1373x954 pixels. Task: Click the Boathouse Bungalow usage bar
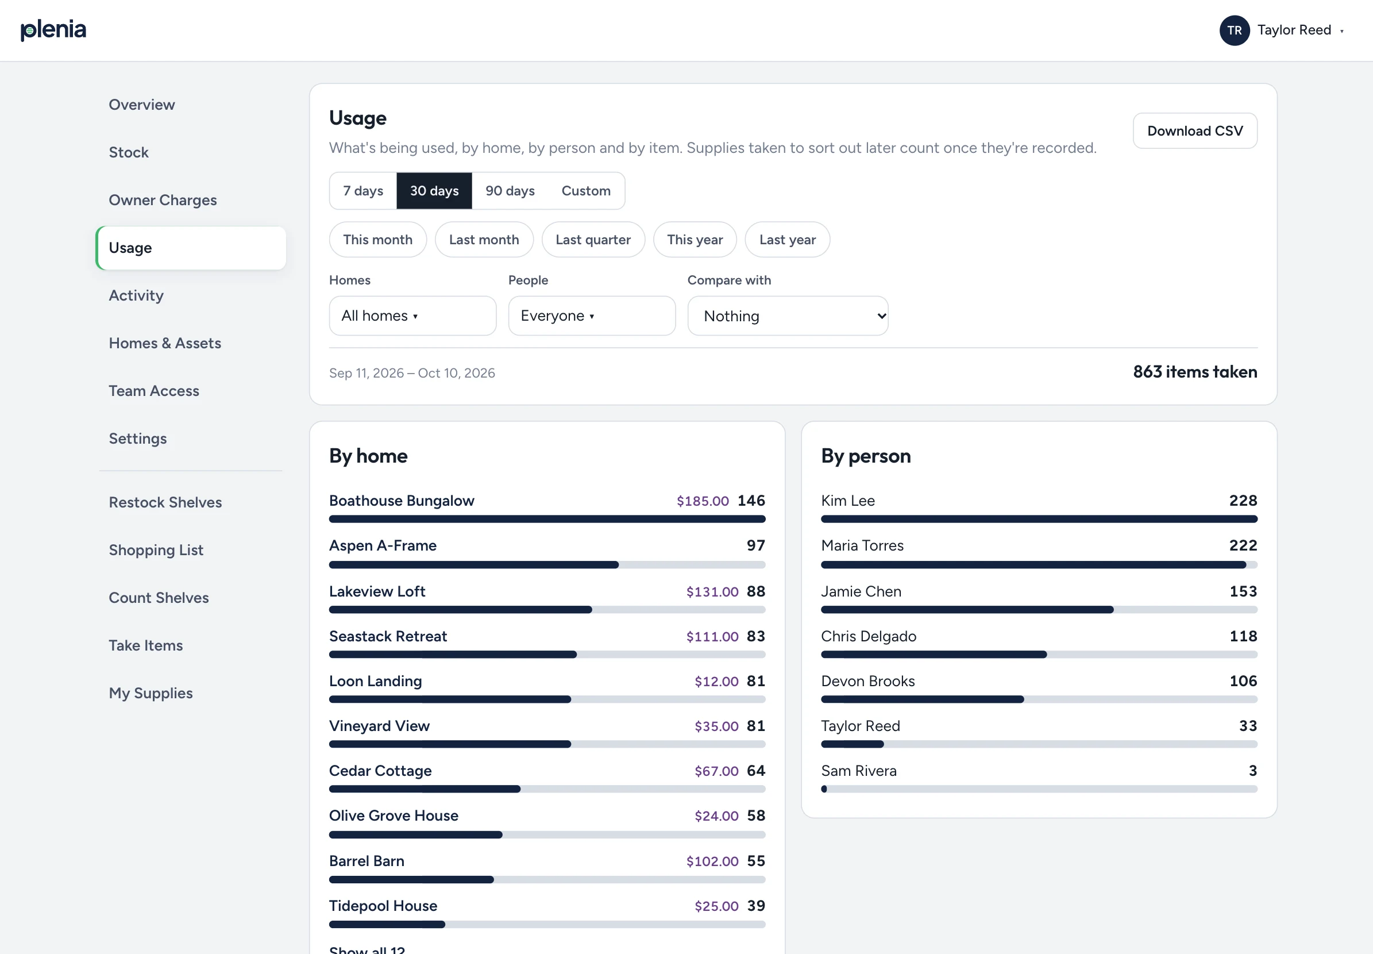pos(547,520)
